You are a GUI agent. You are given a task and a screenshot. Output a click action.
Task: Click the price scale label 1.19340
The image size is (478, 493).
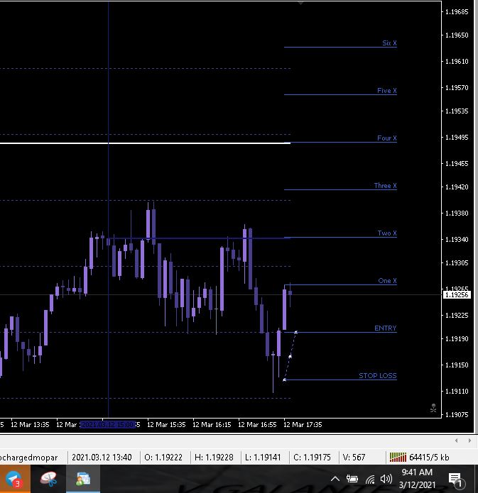click(x=457, y=240)
